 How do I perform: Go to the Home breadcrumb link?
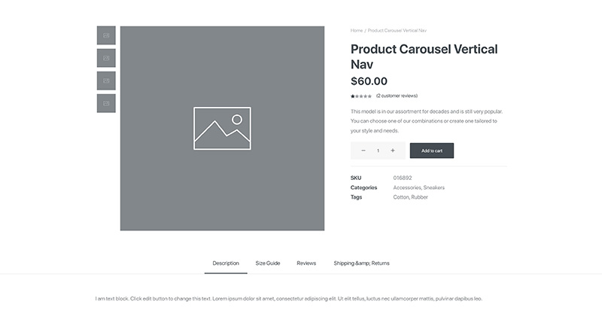356,30
